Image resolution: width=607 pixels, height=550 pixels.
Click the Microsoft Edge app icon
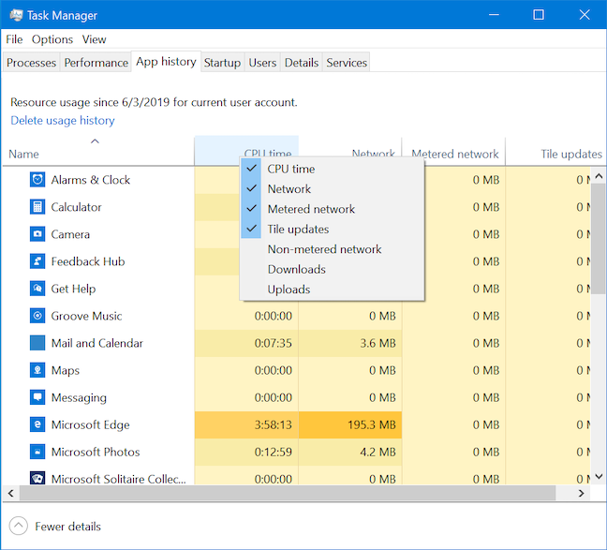(x=37, y=424)
